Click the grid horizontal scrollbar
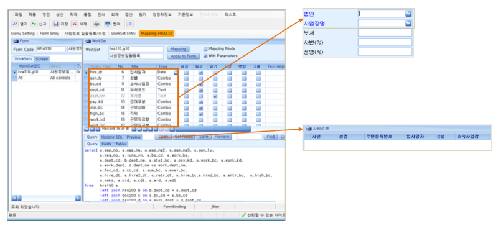Viewport: 498px width, 228px height. point(213,129)
